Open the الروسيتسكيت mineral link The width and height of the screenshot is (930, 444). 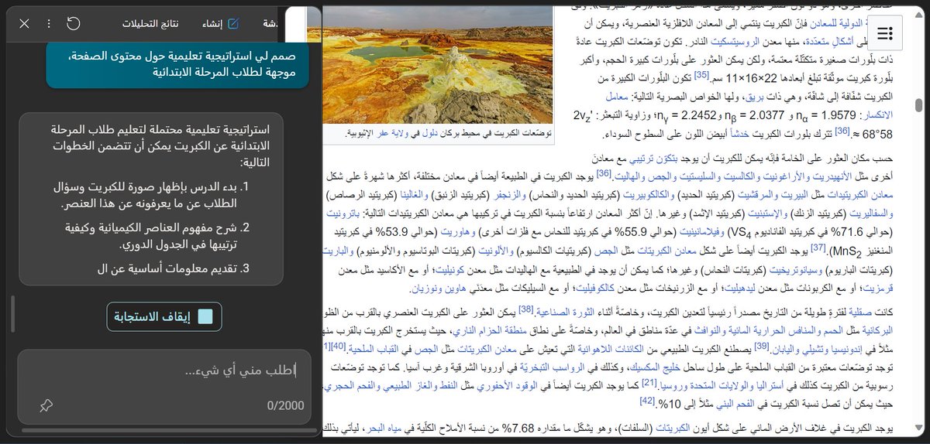tap(735, 43)
